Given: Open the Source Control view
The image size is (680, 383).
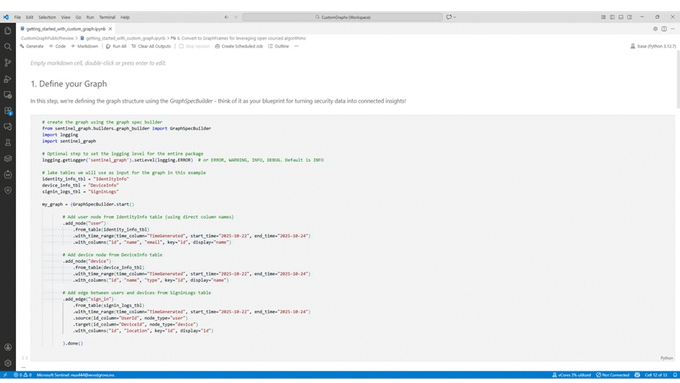Looking at the screenshot, I should click(8, 63).
